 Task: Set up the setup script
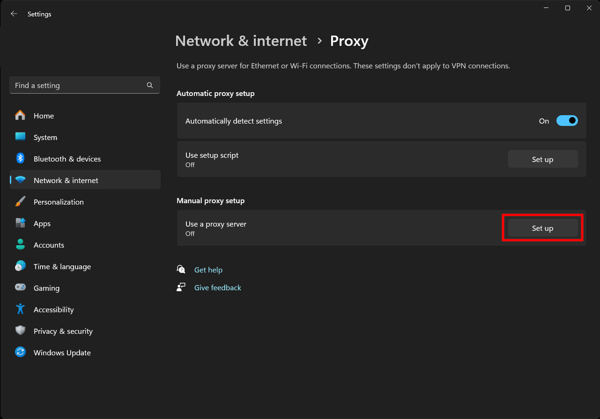[542, 159]
